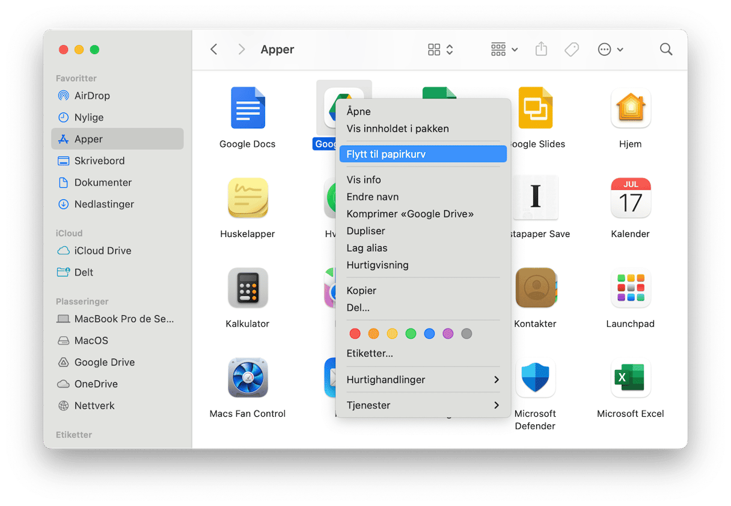Image resolution: width=731 pixels, height=506 pixels.
Task: Select the Kalender app icon
Action: [631, 198]
